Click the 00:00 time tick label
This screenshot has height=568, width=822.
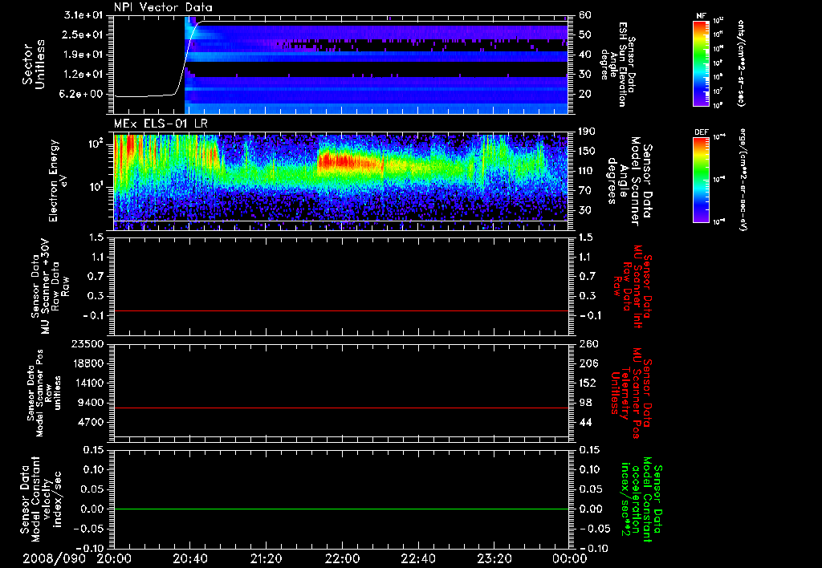coord(570,559)
